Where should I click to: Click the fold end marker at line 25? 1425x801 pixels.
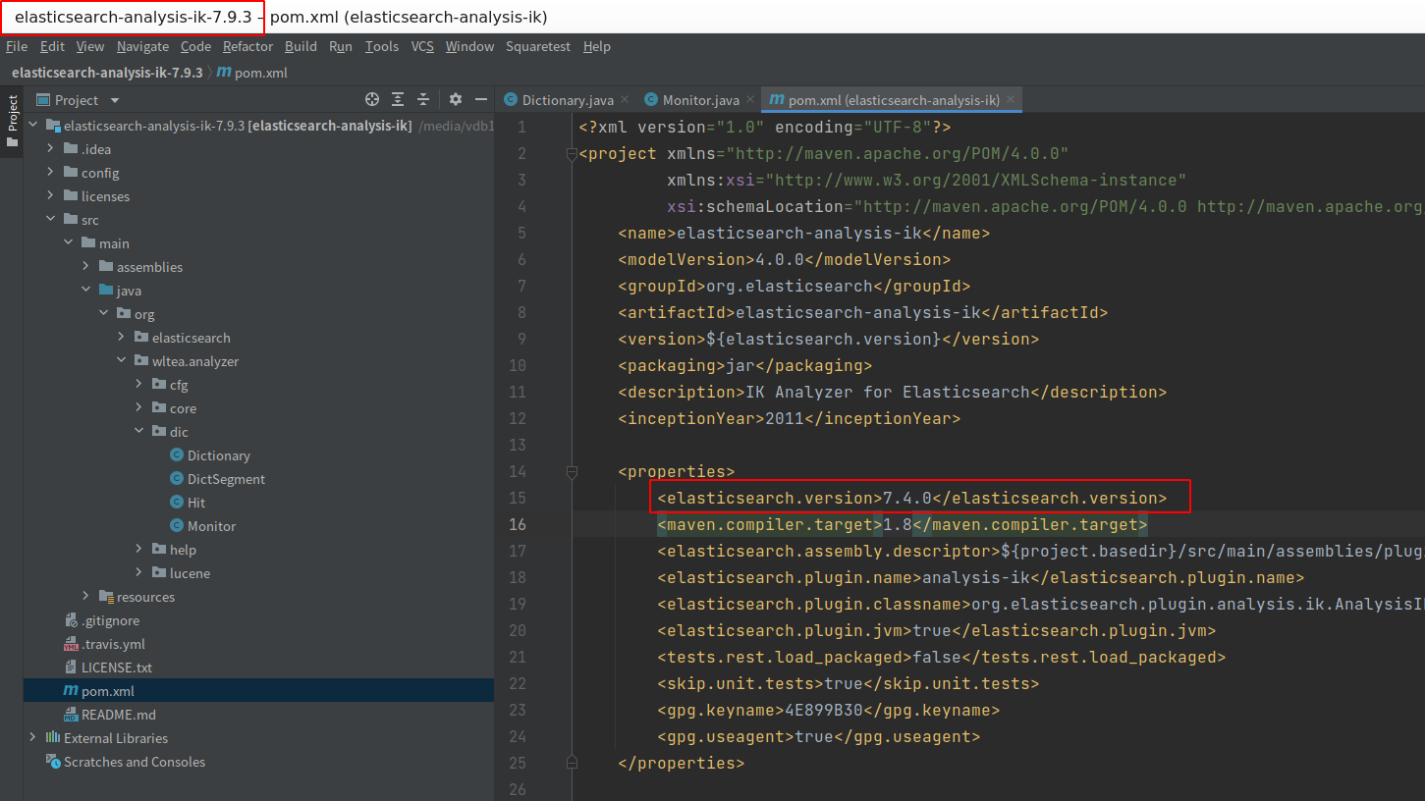point(571,763)
